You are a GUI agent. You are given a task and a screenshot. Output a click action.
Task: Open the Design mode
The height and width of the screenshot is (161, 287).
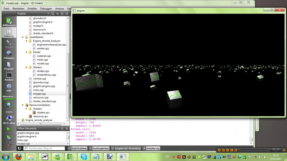coord(9,44)
